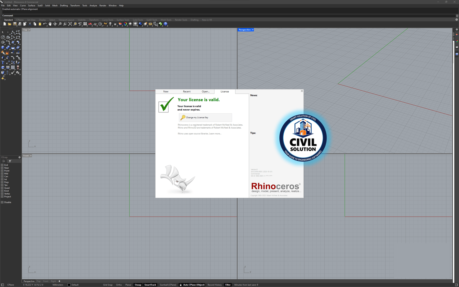Tick the Point osnap checkbox
This screenshot has width=459, height=287.
(2, 171)
